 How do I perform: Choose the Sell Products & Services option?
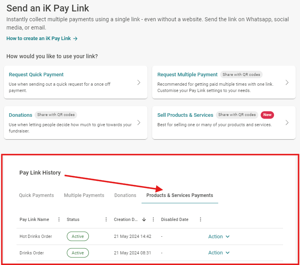(185, 115)
